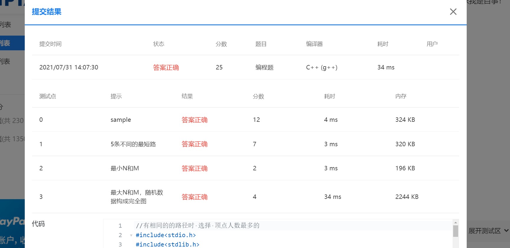Click the 状态 column header
This screenshot has width=510, height=248.
[159, 44]
